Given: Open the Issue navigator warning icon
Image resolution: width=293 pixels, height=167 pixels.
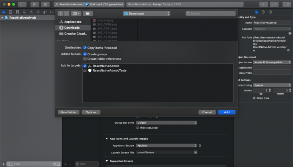Looking at the screenshot, I should point(31,12).
